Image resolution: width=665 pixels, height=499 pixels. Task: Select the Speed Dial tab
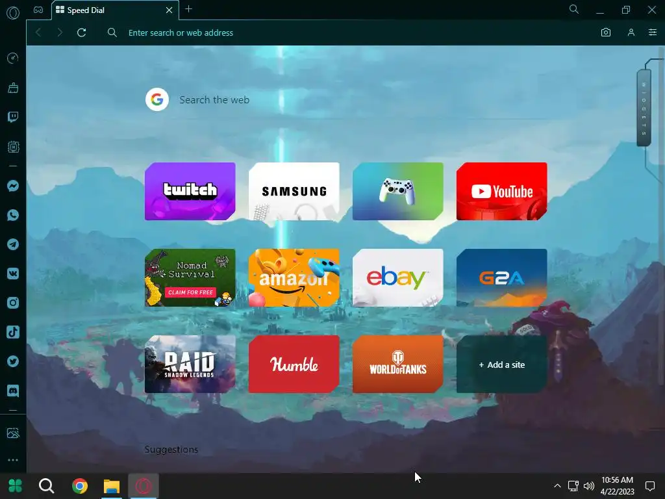(115, 10)
